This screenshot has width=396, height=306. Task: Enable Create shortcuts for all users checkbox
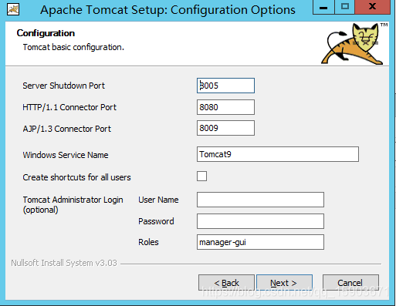tap(201, 177)
